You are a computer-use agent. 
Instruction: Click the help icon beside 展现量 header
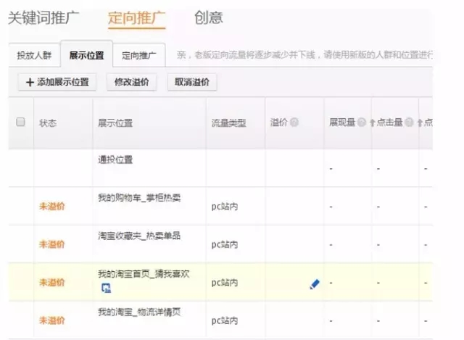(x=362, y=122)
